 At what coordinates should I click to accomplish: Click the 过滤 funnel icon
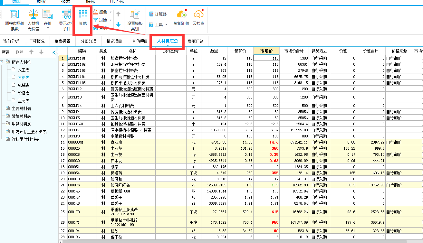point(95,20)
